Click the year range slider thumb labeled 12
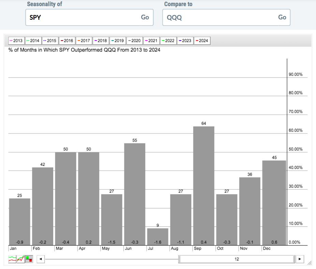This screenshot has width=316, height=269. (x=237, y=259)
